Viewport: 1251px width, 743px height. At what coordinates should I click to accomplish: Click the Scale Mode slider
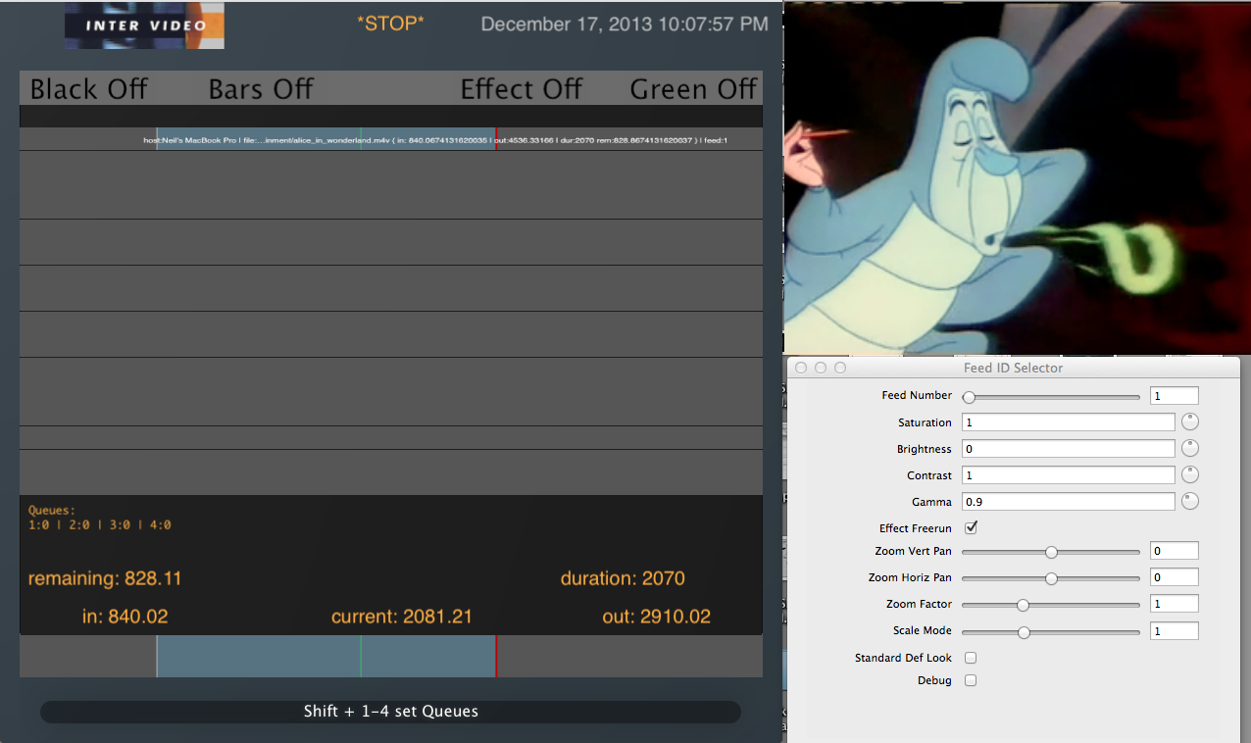click(1051, 632)
